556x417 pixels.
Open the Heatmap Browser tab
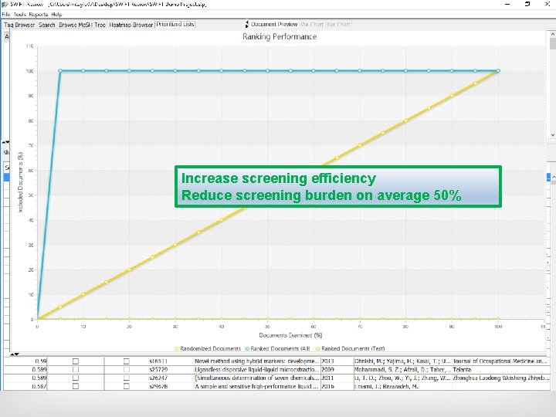(x=131, y=25)
